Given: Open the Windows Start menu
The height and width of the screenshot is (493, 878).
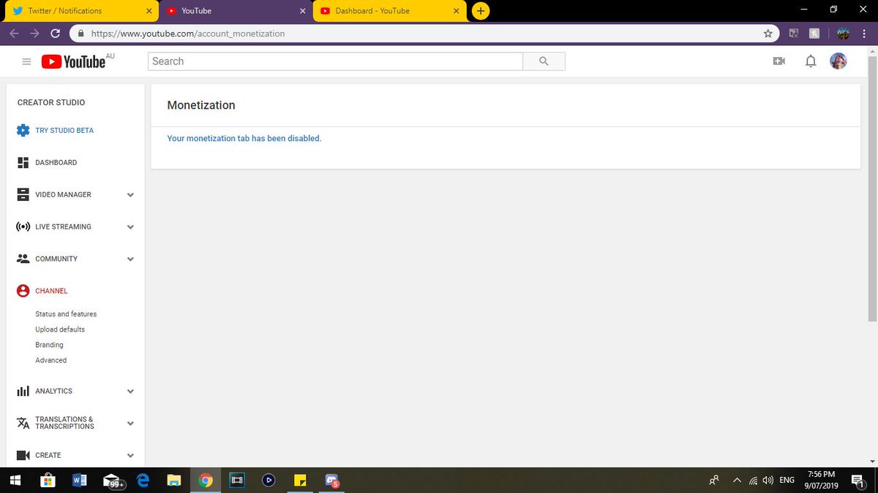Looking at the screenshot, I should point(15,480).
